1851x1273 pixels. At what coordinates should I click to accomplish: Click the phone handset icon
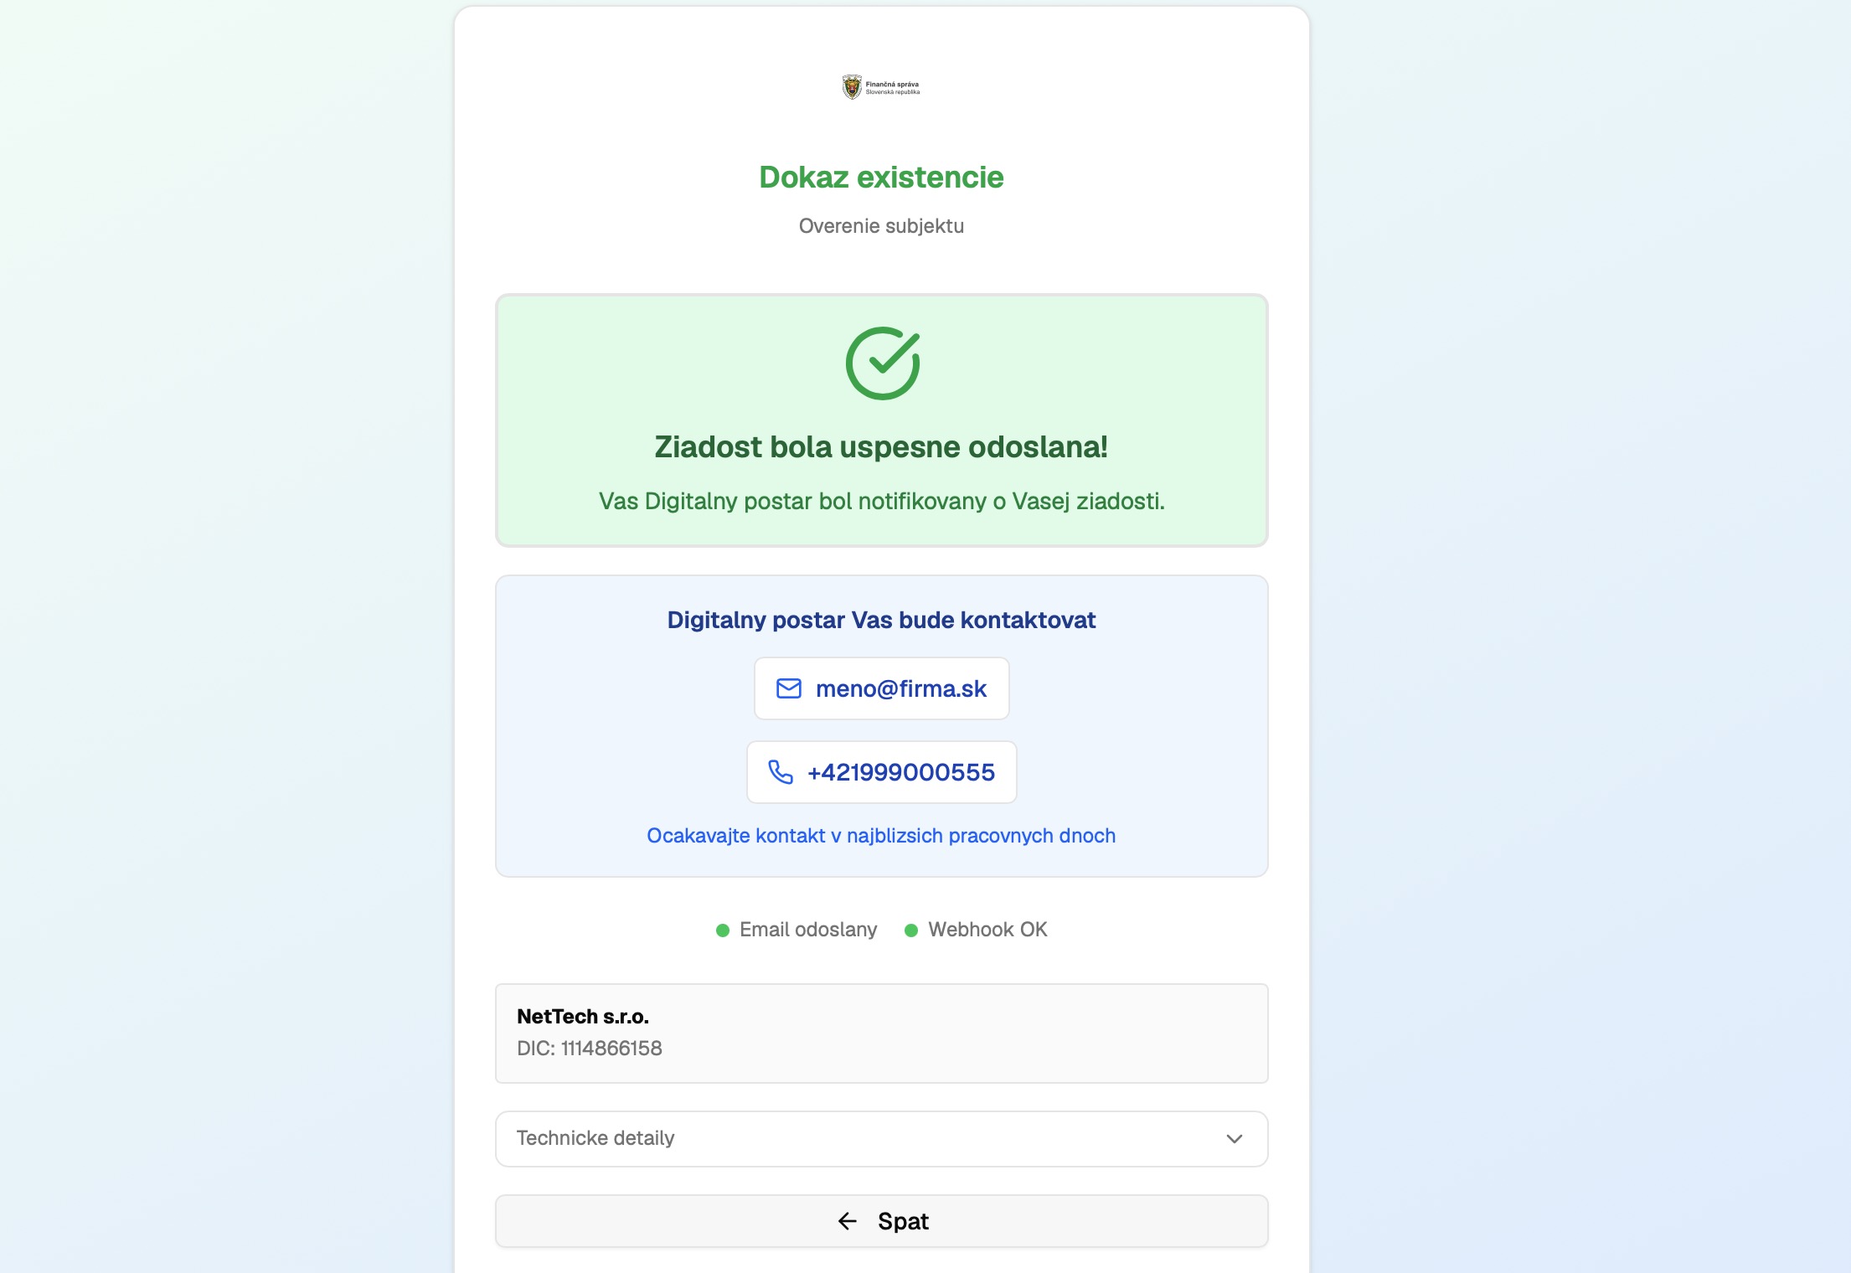[x=781, y=772]
